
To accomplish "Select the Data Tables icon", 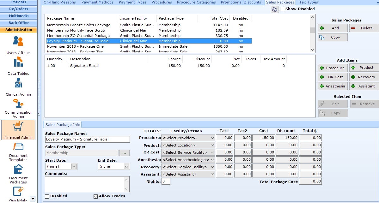I will (18, 64).
